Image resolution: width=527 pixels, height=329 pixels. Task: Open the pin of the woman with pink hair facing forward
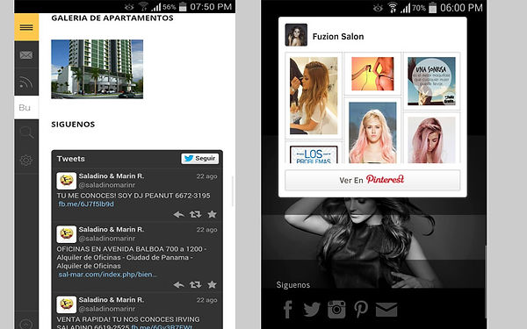pos(372,132)
